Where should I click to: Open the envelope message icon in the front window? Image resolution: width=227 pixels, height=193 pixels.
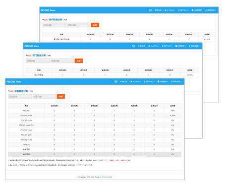(x=116, y=82)
